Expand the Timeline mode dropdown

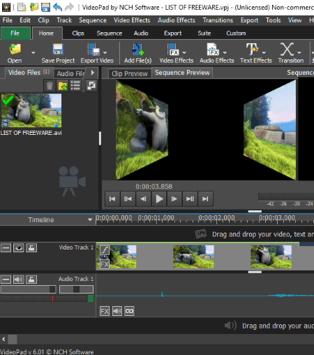coord(90,219)
